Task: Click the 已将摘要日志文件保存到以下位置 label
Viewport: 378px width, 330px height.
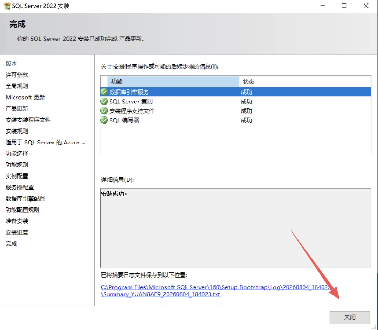Action: 144,275
